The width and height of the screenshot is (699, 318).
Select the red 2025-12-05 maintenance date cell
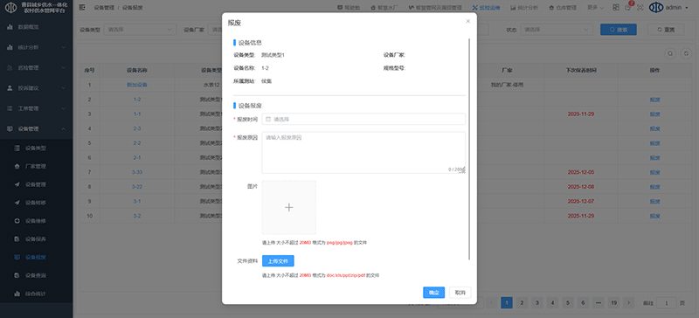[x=580, y=172]
